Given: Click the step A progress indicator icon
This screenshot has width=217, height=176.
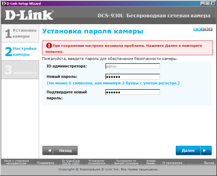Looking at the screenshot, I should pos(195,29).
